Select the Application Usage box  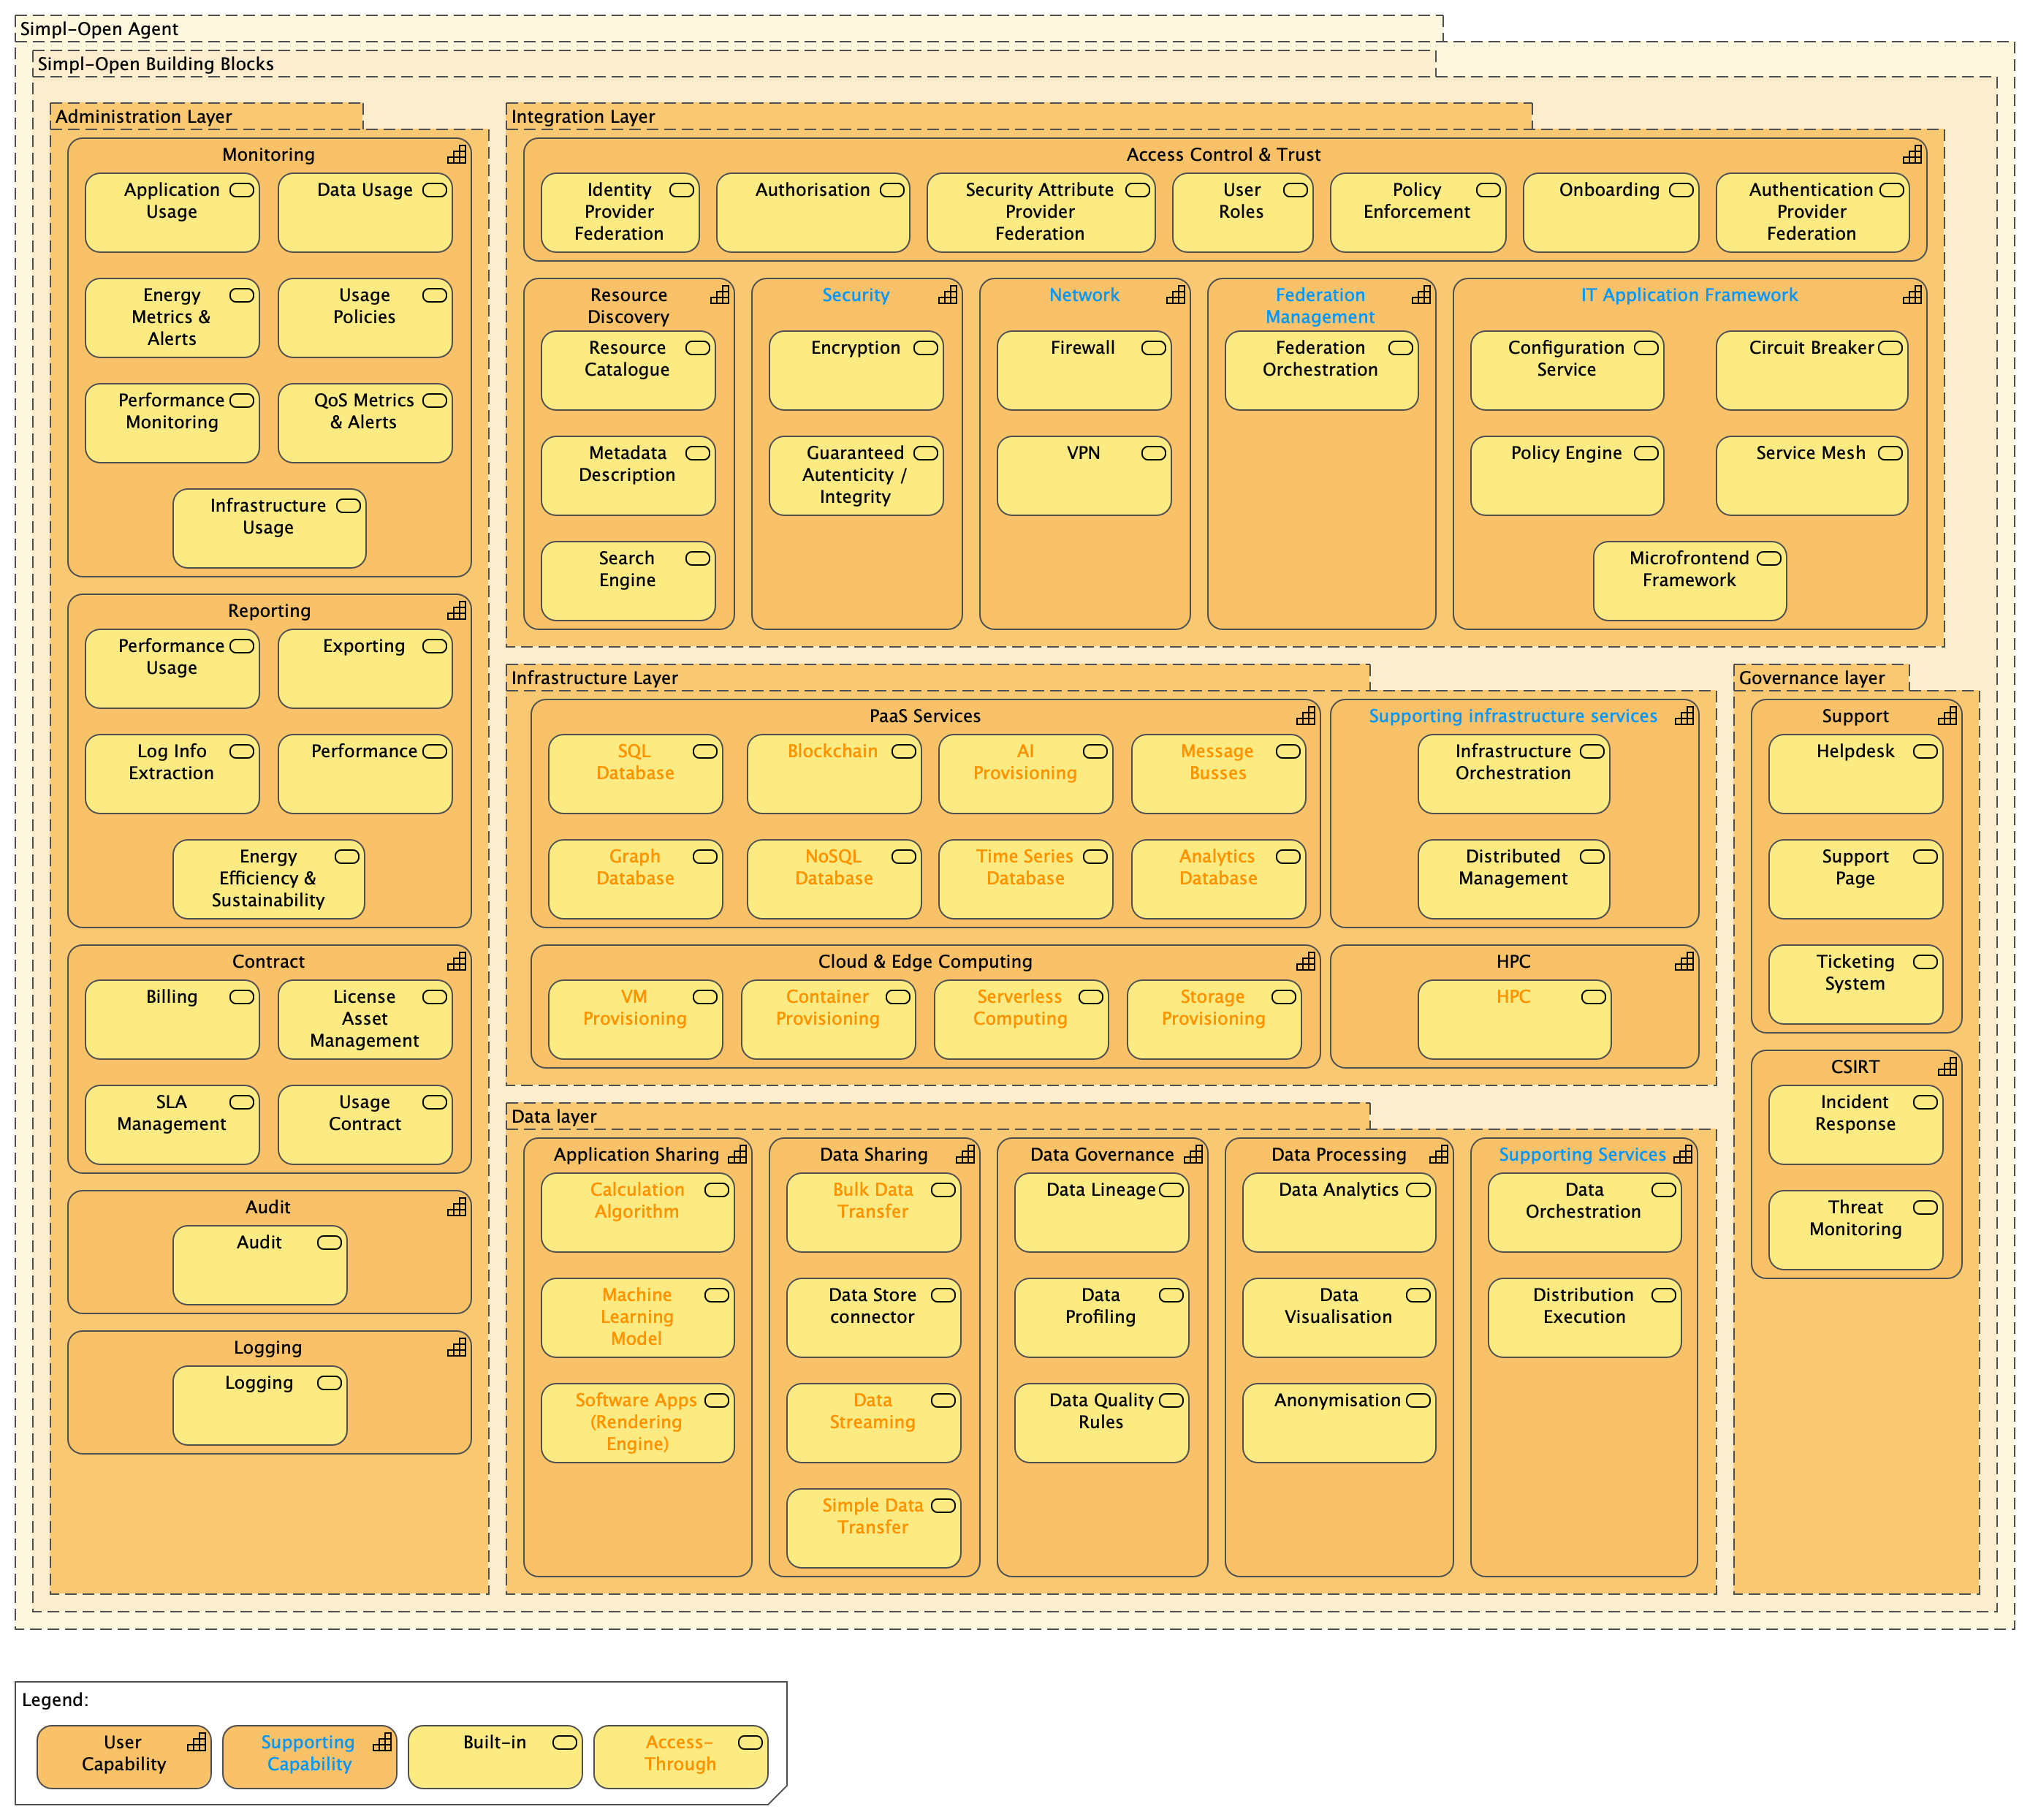172,213
